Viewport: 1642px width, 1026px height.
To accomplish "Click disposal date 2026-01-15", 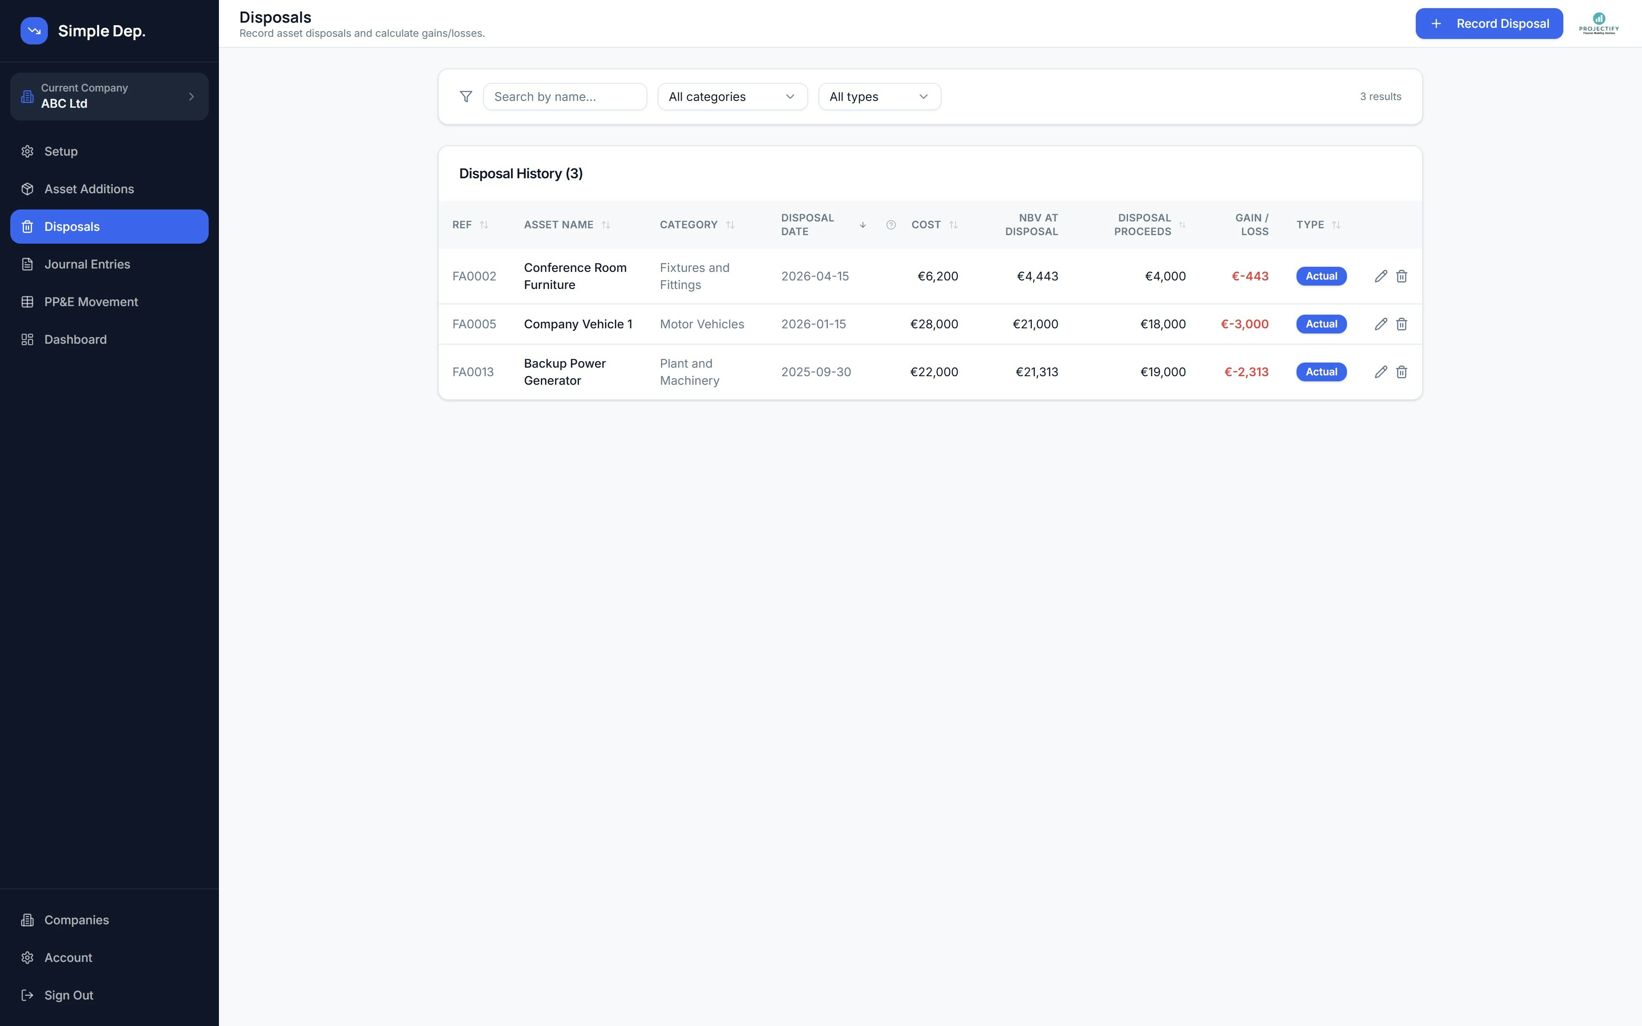I will [x=813, y=324].
